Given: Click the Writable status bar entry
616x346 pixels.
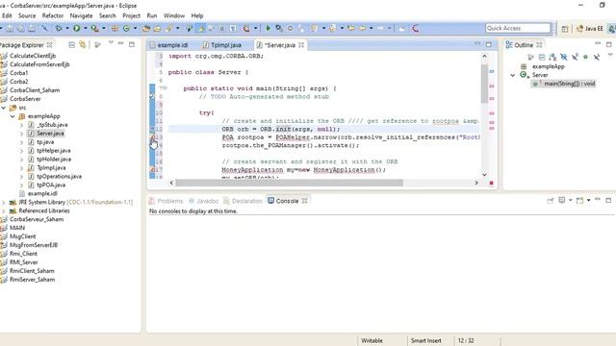Looking at the screenshot, I should (372, 340).
